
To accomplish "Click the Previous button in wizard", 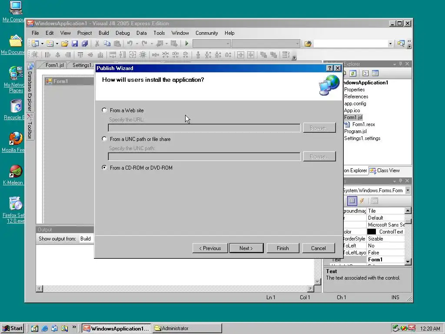I will [x=210, y=248].
